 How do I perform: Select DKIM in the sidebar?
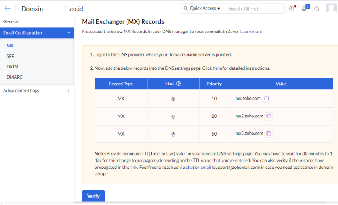(12, 67)
